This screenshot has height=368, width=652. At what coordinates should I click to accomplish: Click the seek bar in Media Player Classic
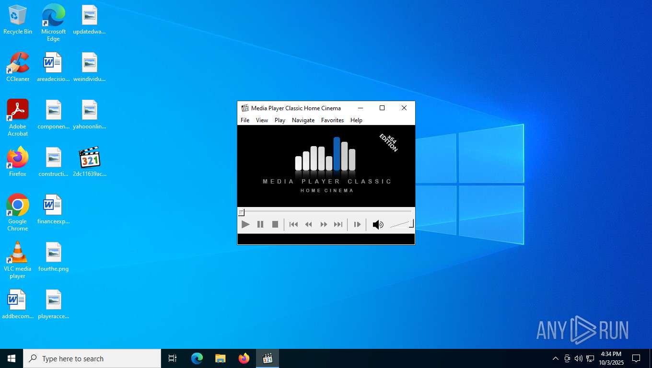coord(326,211)
